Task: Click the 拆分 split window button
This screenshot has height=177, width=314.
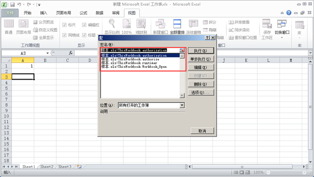Action: pyautogui.click(x=210, y=22)
